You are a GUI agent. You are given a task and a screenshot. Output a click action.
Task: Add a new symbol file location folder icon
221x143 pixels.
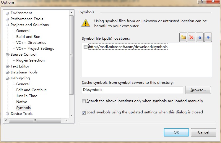[x=183, y=37]
